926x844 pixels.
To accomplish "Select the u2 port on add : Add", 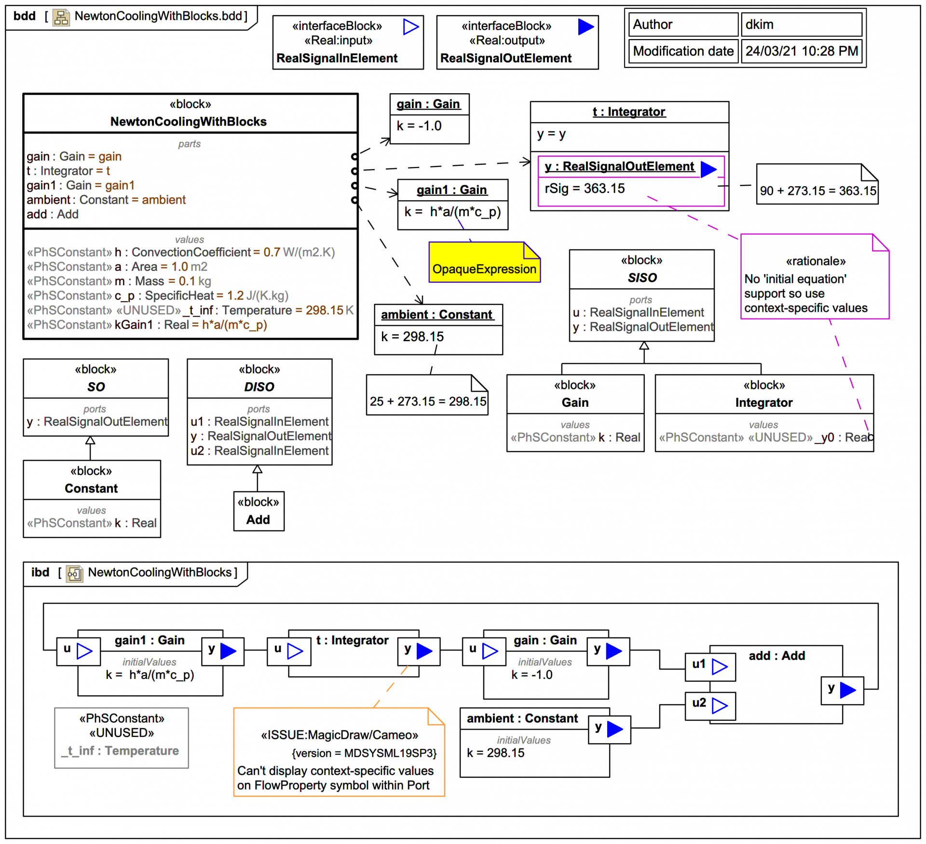I will pos(710,706).
